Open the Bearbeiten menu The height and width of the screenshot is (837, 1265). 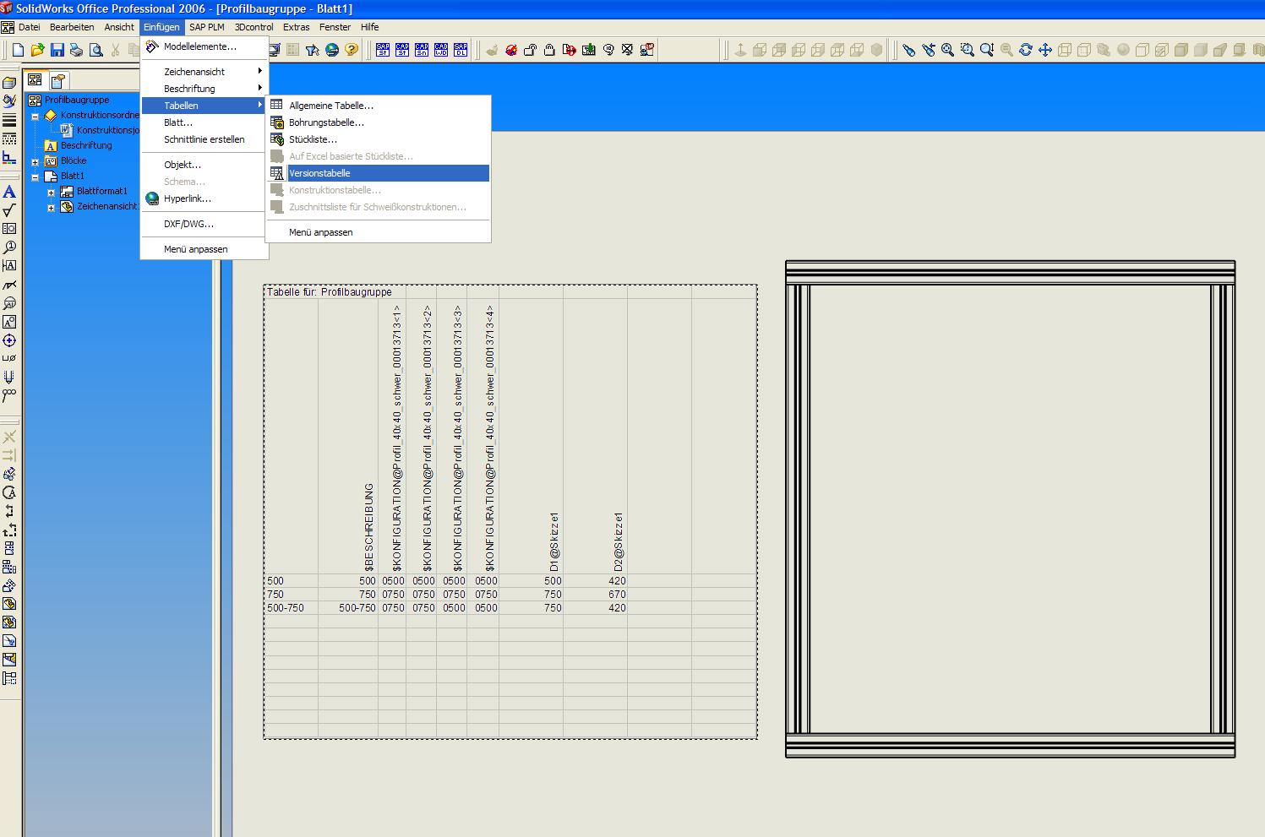[72, 27]
